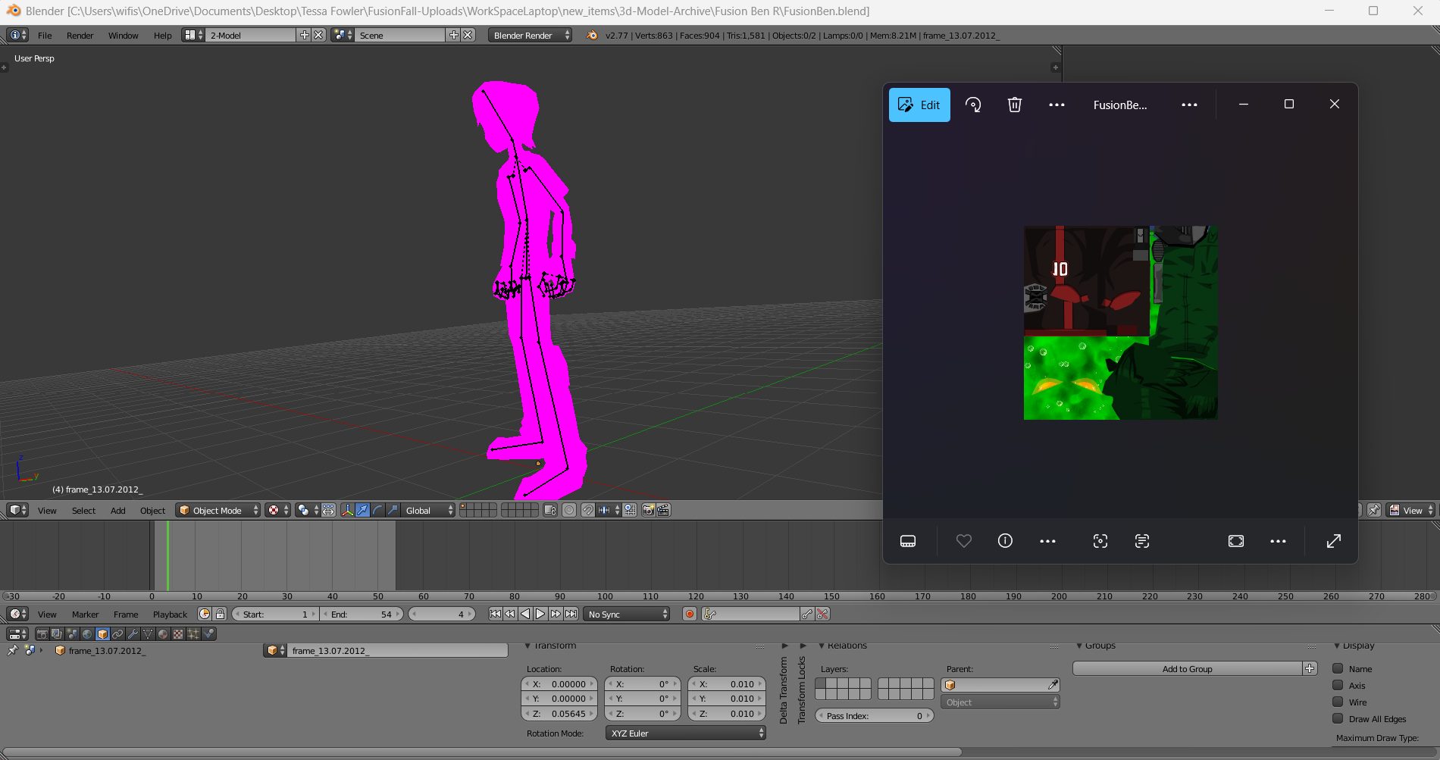Image resolution: width=1440 pixels, height=760 pixels.
Task: Open timeline Playback menu
Action: pos(170,614)
